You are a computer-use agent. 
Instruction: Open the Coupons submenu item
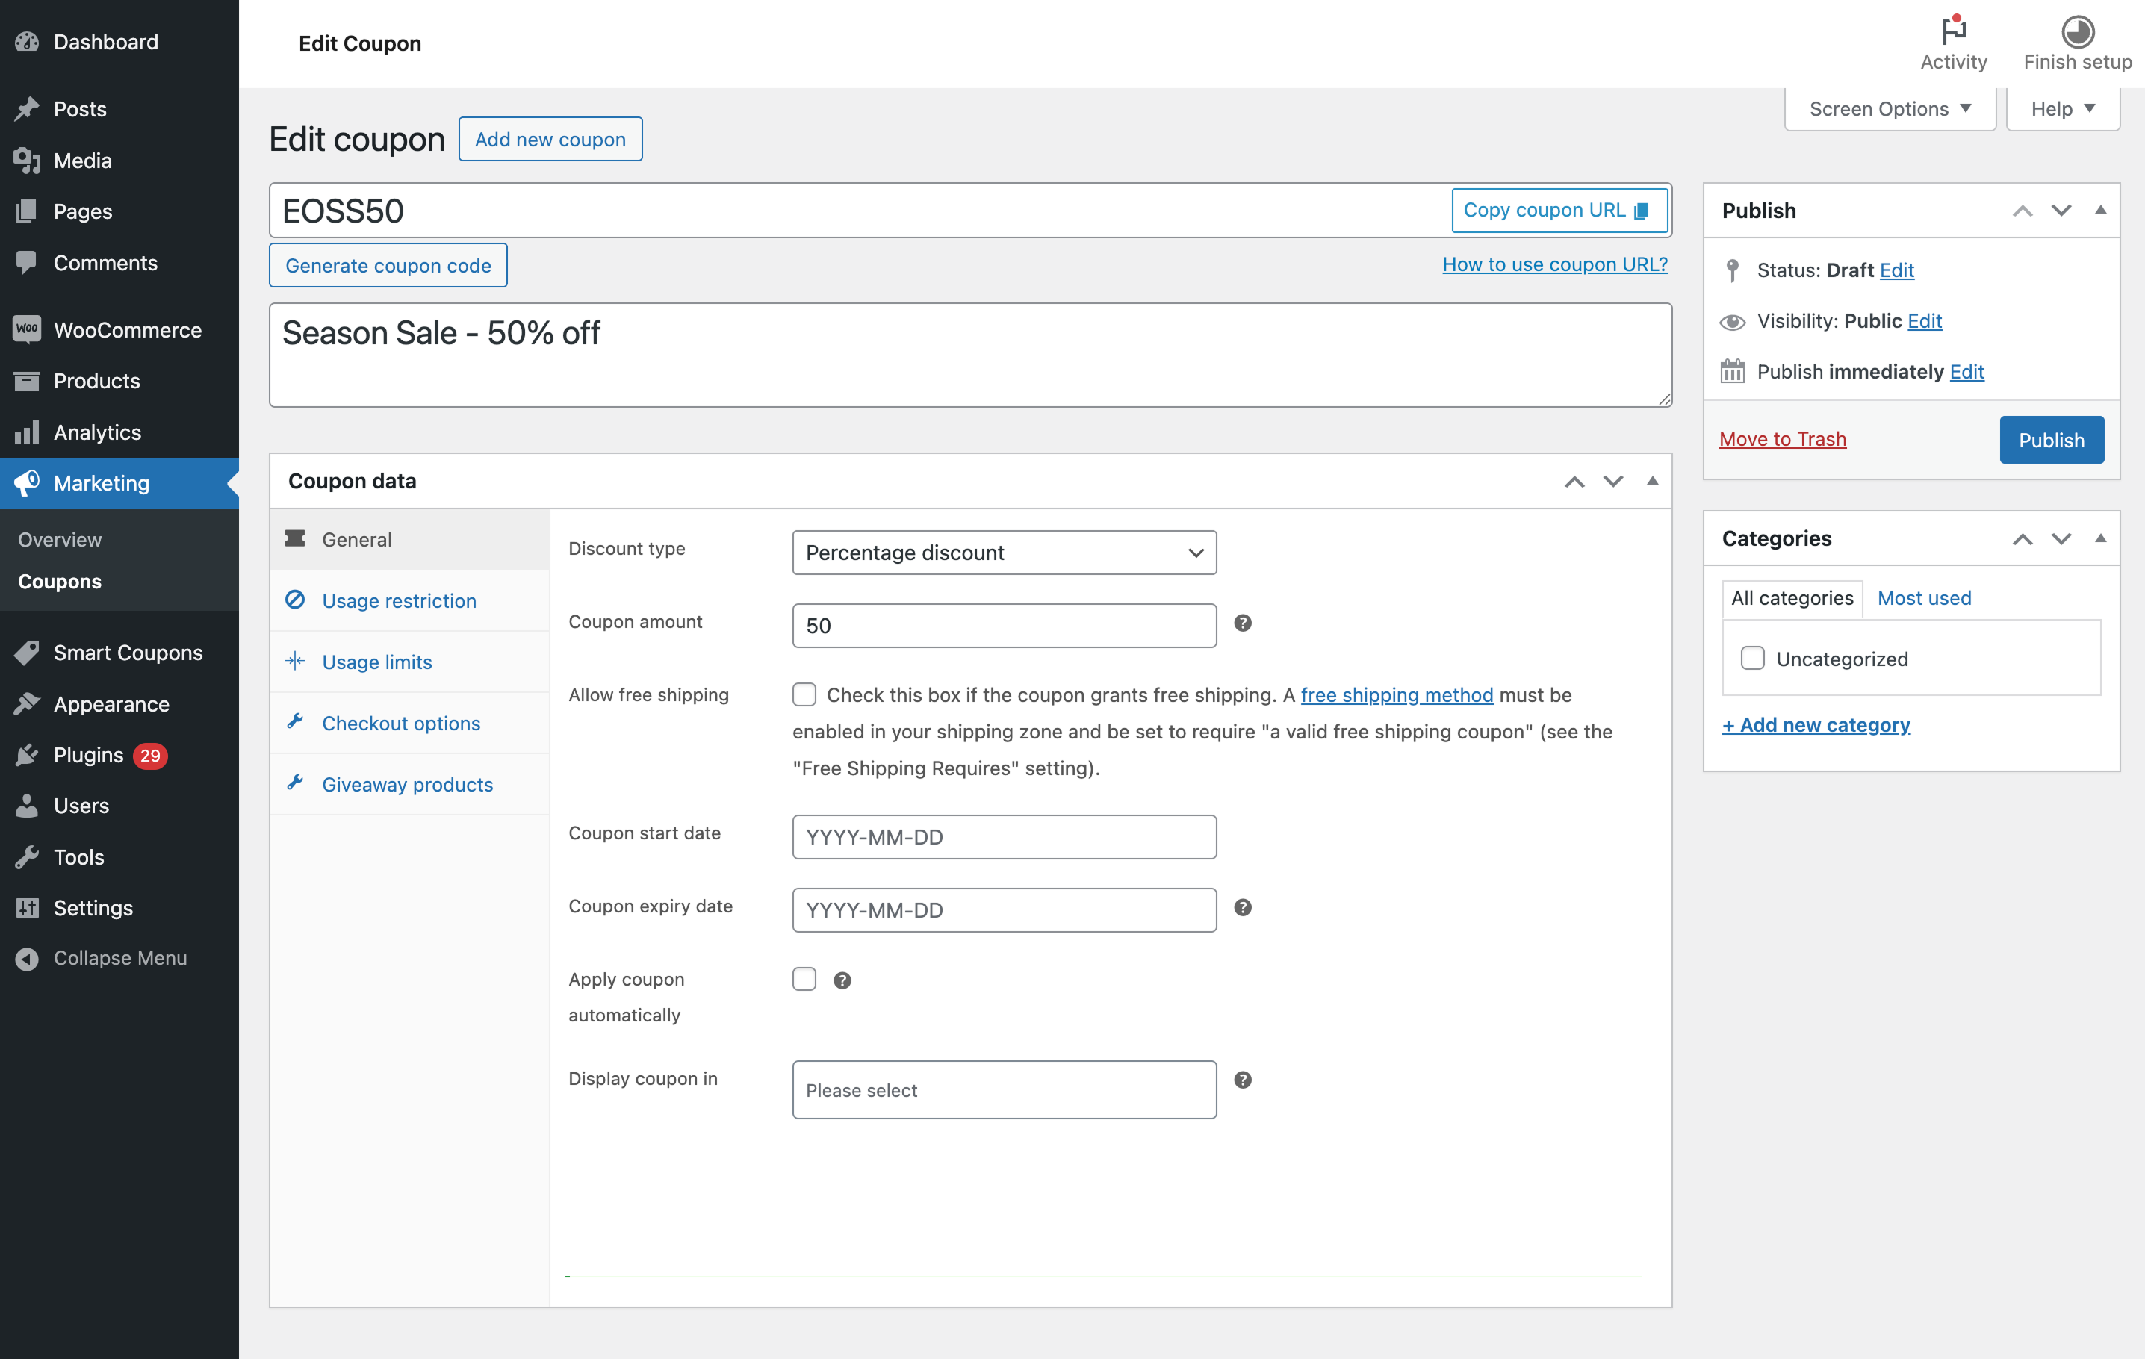pyautogui.click(x=60, y=582)
